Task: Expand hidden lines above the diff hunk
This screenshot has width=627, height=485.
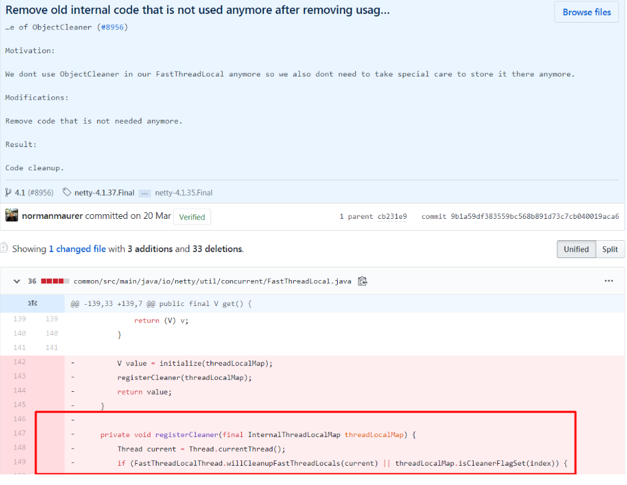Action: 32,303
